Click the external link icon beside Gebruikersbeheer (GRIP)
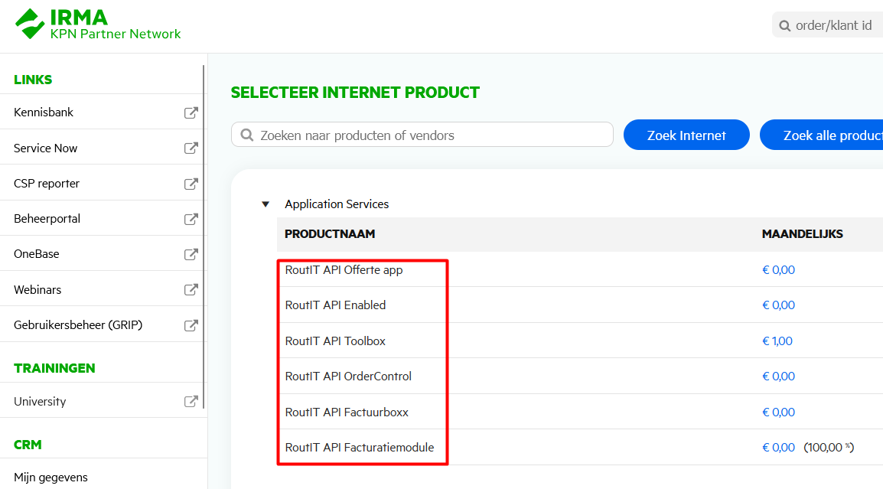This screenshot has width=883, height=489. pyautogui.click(x=191, y=325)
